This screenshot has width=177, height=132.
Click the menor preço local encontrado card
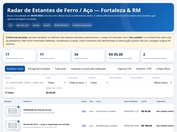point(123,56)
